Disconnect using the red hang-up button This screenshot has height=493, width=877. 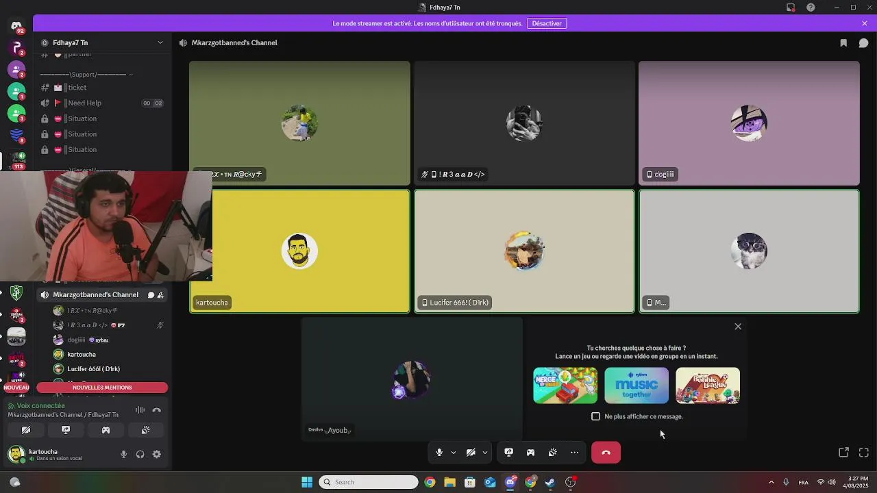pos(606,453)
